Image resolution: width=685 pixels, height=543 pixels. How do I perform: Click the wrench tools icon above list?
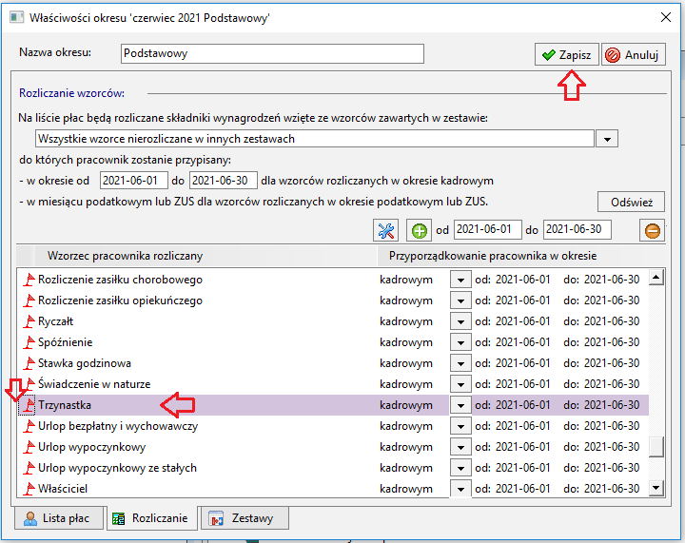point(385,230)
